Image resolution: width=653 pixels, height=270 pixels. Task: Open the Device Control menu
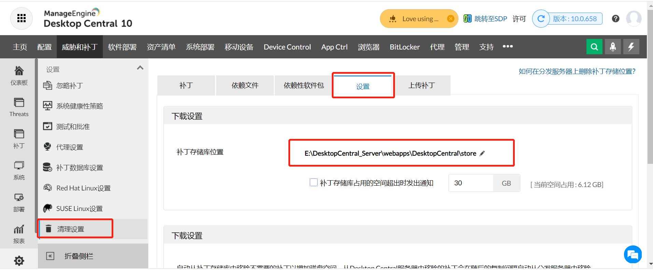coord(287,47)
